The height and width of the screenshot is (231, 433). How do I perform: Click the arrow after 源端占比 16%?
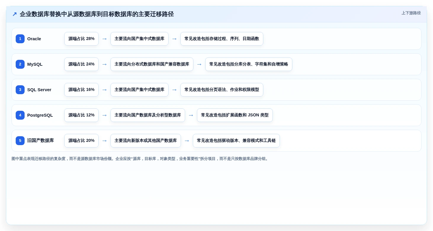105,90
